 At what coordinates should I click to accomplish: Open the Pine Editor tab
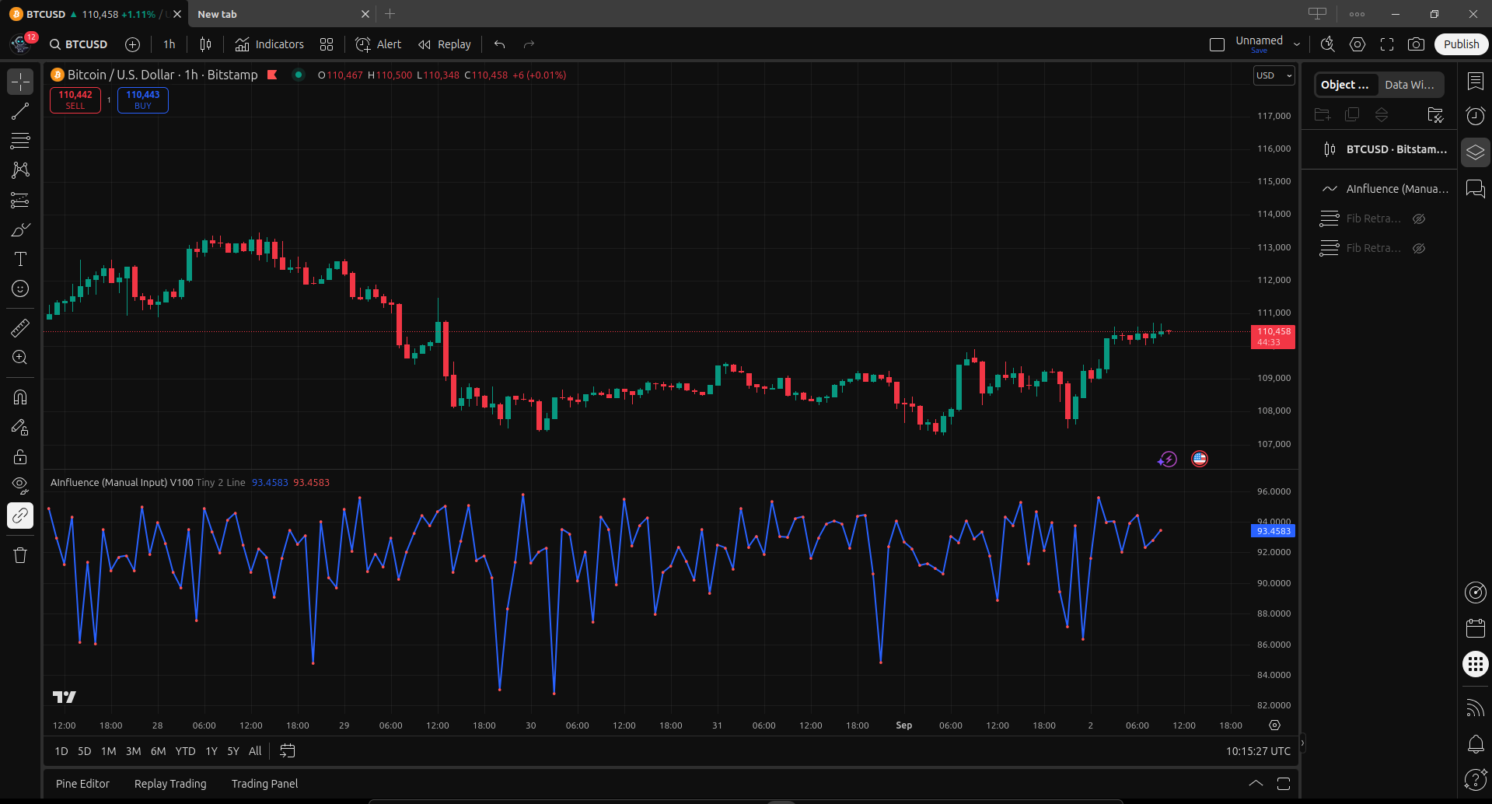pyautogui.click(x=82, y=784)
